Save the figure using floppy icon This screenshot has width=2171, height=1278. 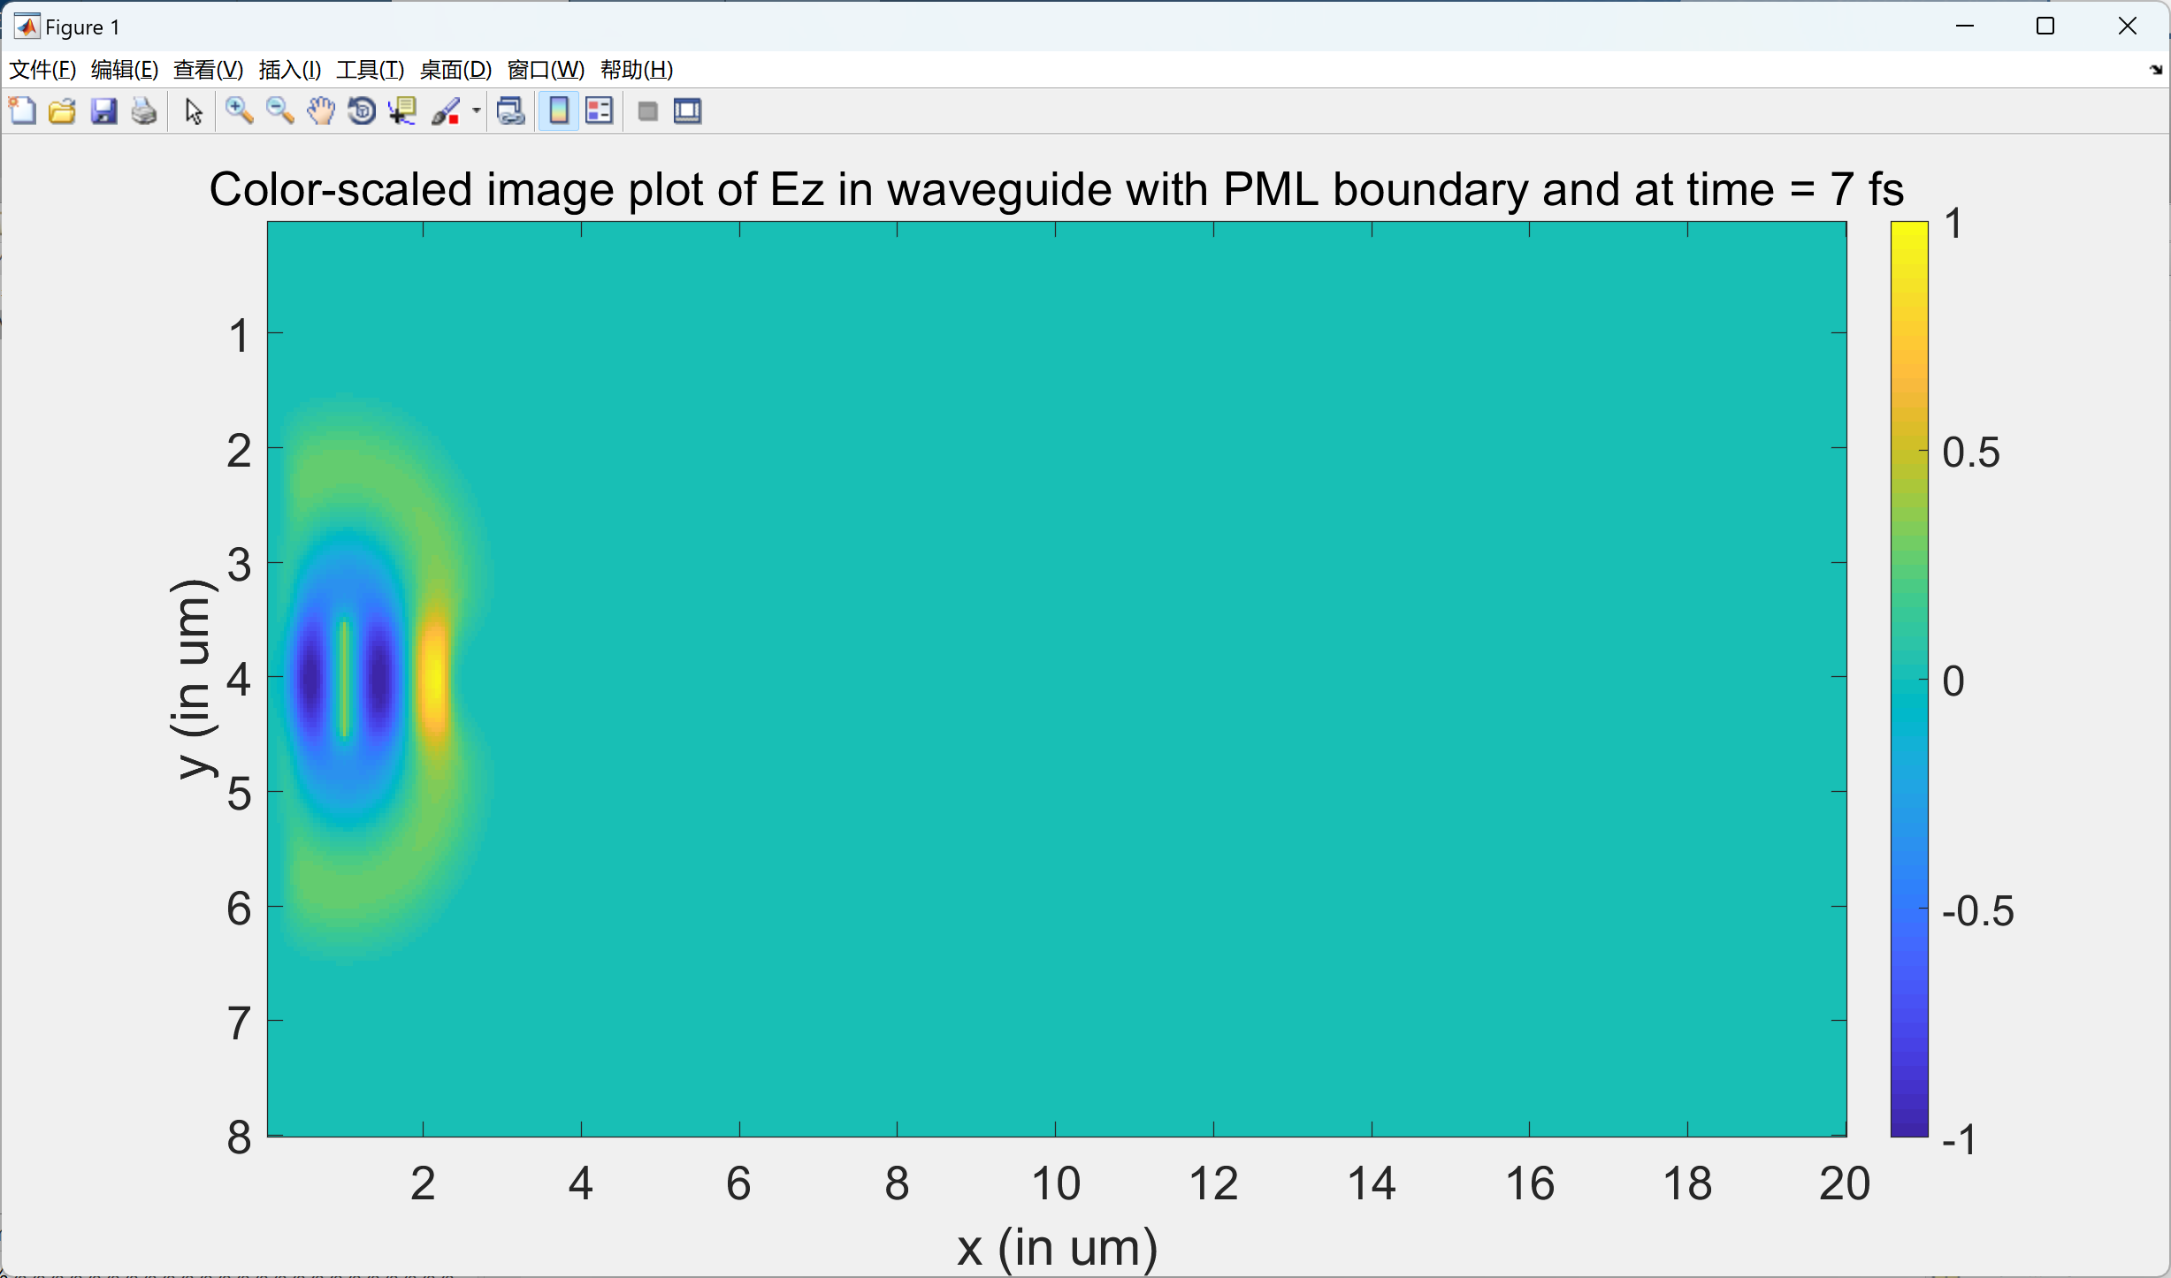pyautogui.click(x=103, y=111)
